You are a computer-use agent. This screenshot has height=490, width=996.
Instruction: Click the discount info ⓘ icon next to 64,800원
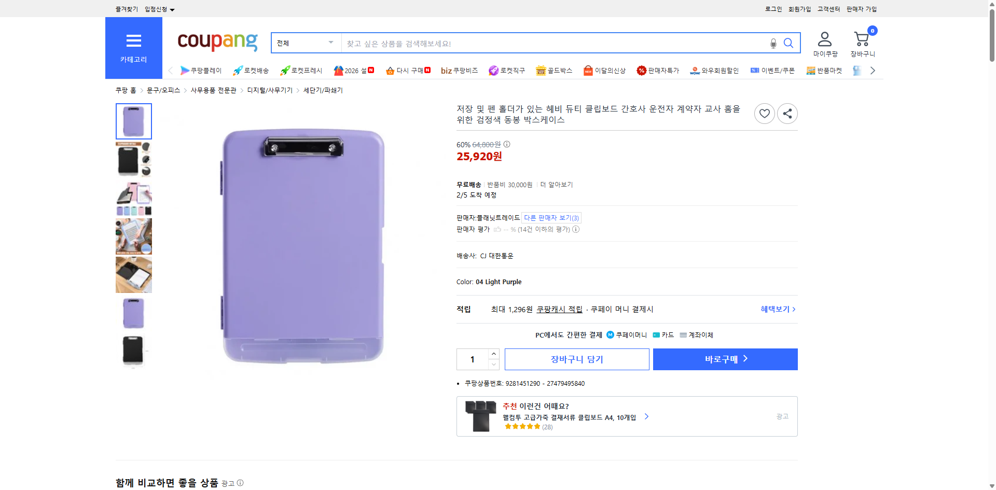[x=506, y=145]
